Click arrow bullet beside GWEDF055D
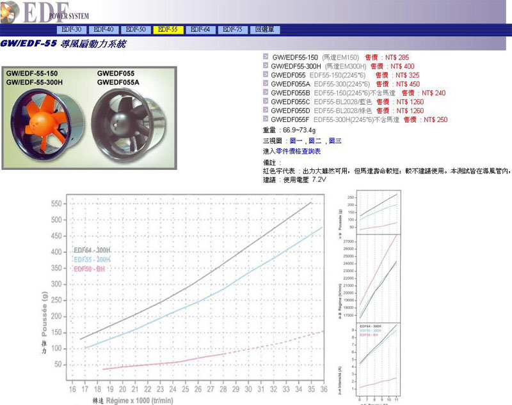Screen dimensions: 512x405 click(x=266, y=111)
